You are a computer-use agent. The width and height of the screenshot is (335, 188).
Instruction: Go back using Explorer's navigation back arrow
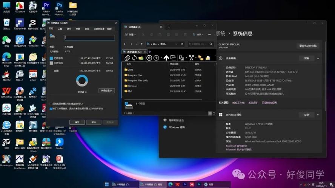[125, 44]
